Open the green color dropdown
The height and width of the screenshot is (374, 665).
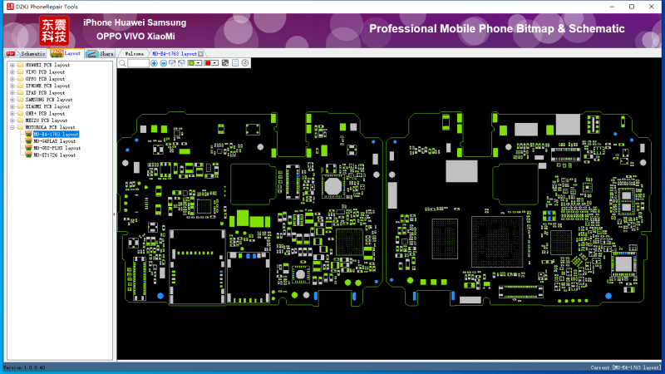click(199, 63)
